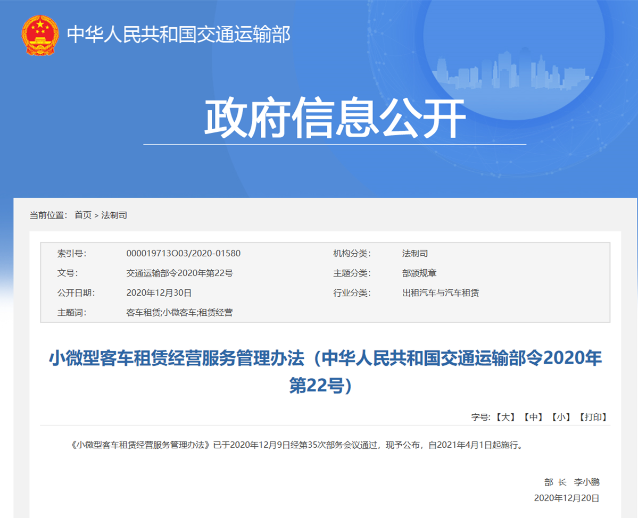Viewport: 638px width, 518px height.
Task: Click 法制司 in the 机构分类 row
Action: (x=415, y=254)
